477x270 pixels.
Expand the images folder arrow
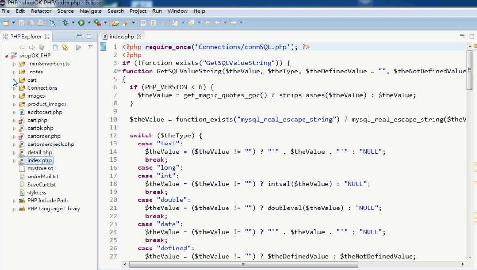14,96
